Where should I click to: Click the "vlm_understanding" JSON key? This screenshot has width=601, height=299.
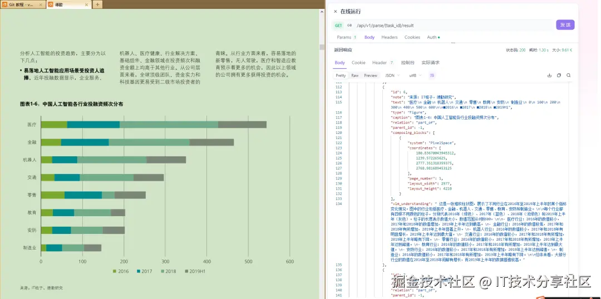410,203
